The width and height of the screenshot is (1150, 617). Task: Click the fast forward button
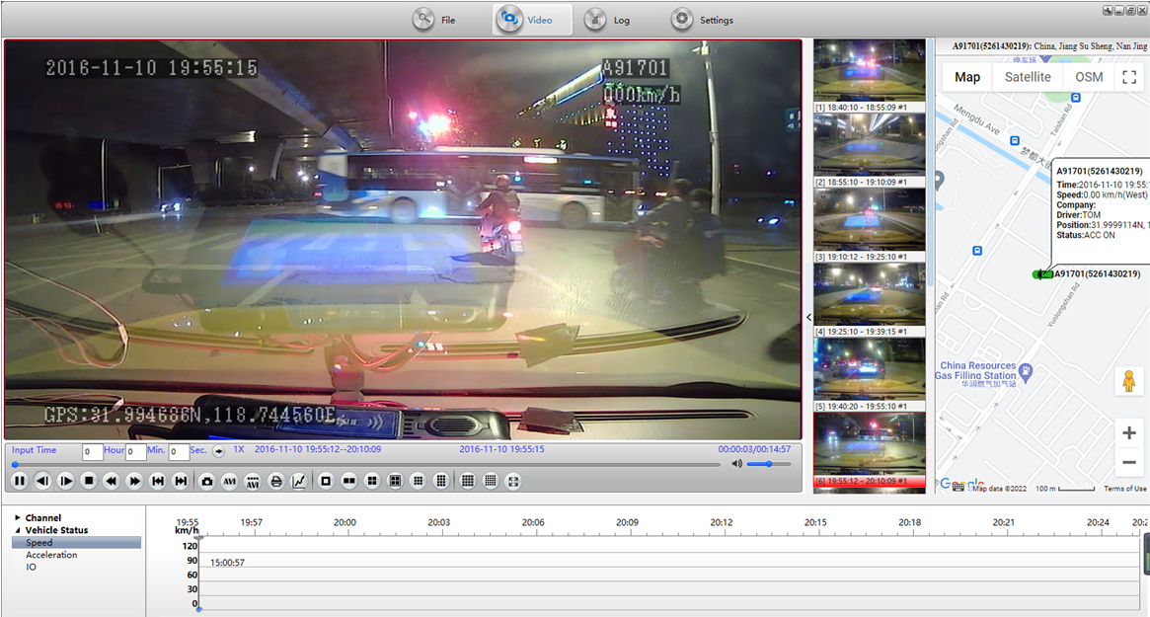(134, 482)
